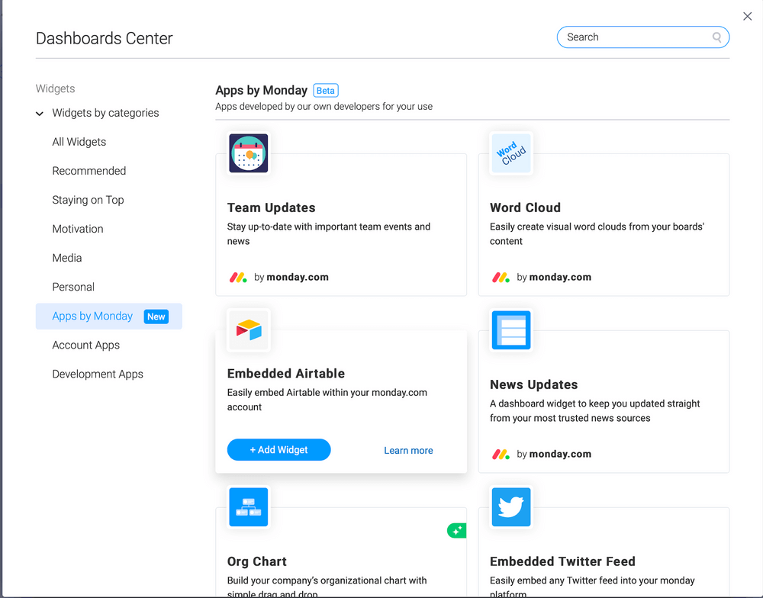Collapse the Widgets by categories list

tap(39, 113)
